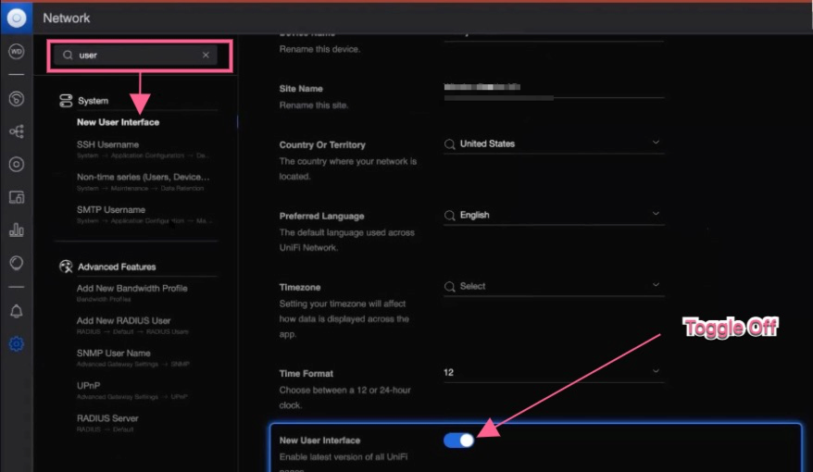The height and width of the screenshot is (472, 813).
Task: Open the Settings gear icon
Action: [16, 343]
